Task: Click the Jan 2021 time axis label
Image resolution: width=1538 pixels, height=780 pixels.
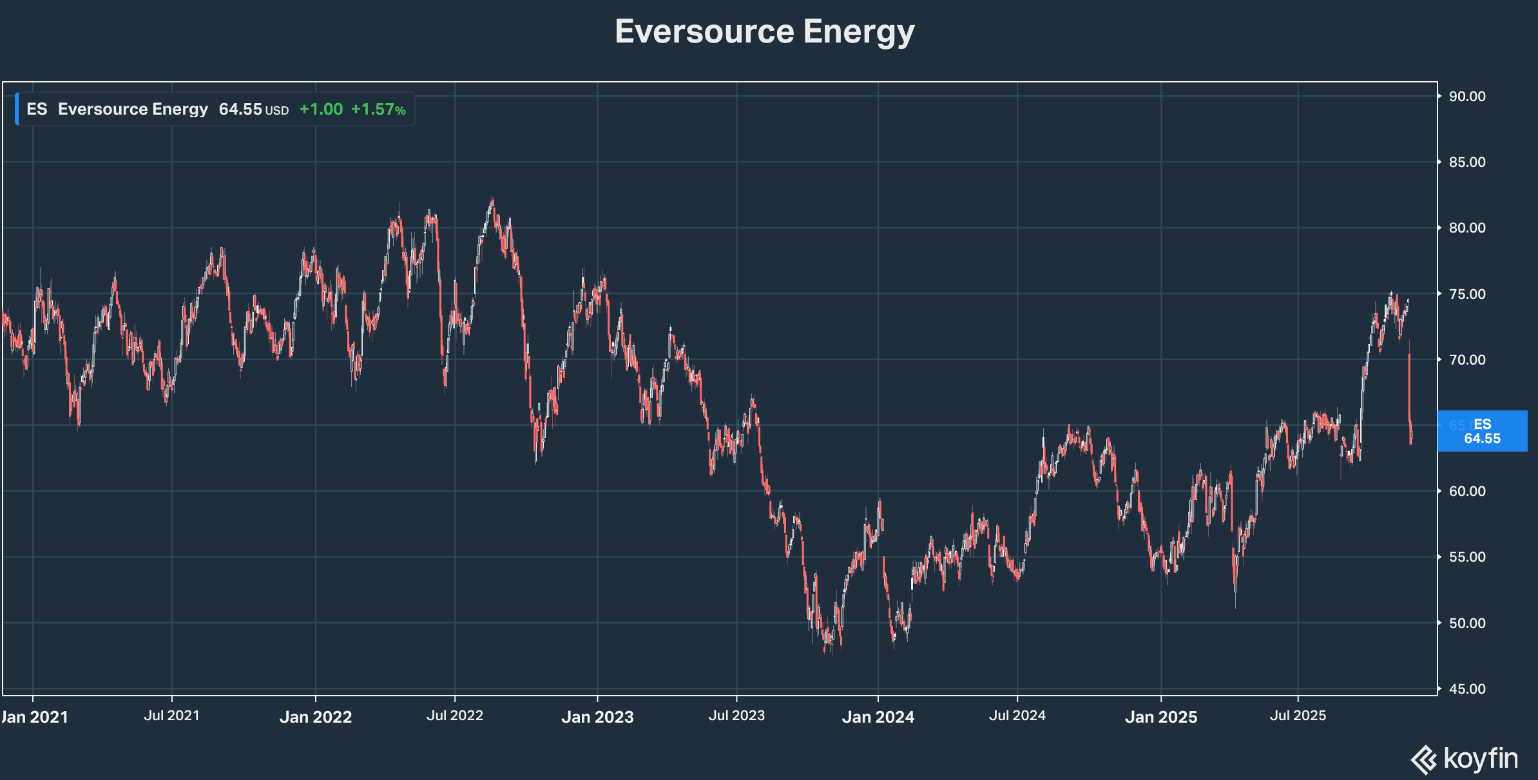Action: tap(35, 717)
